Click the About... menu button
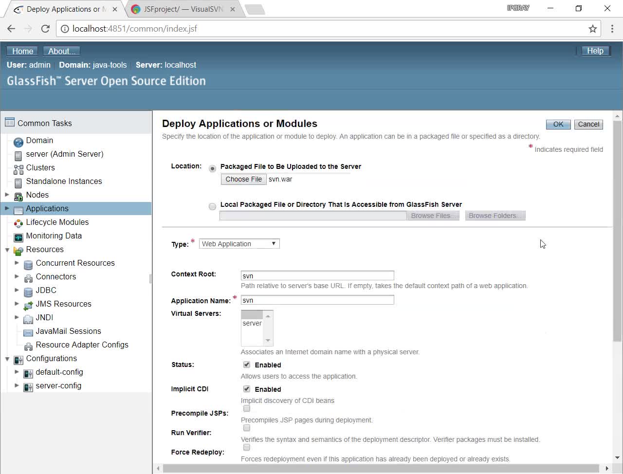This screenshot has height=474, width=623. [x=61, y=51]
